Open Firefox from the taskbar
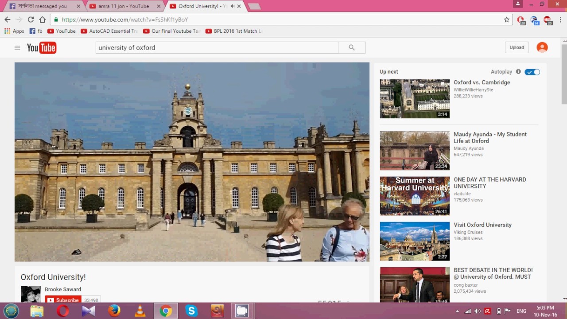The image size is (567, 319). click(x=114, y=311)
